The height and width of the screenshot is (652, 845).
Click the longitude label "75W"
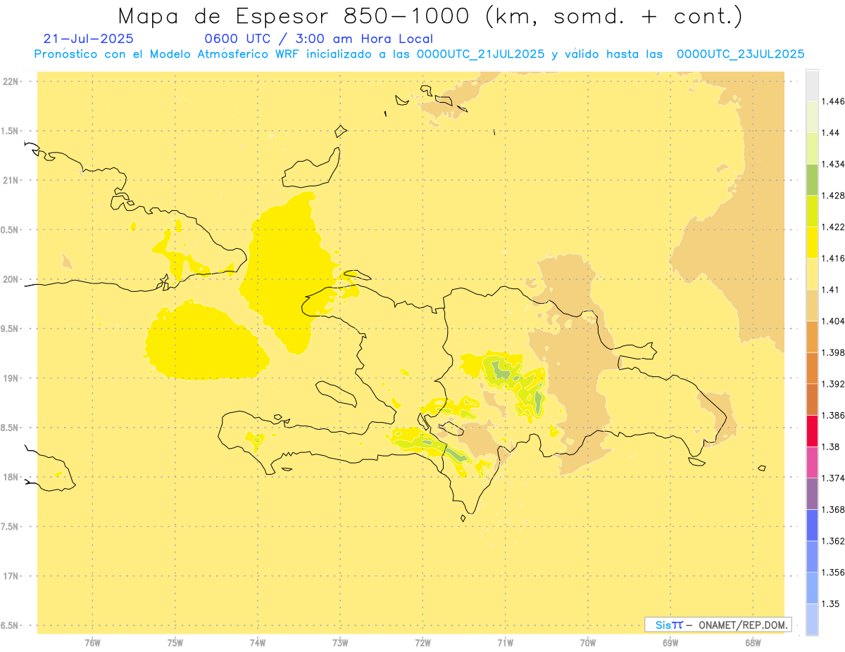pos(175,641)
